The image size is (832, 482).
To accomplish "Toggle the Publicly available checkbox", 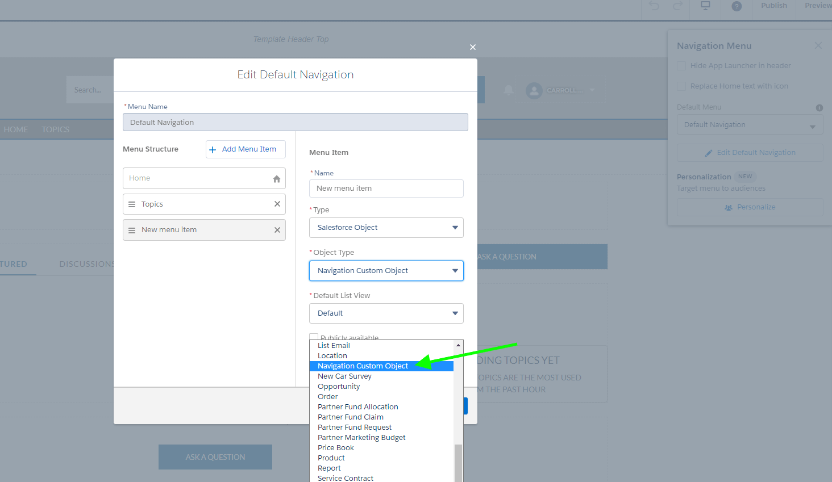I will 314,337.
